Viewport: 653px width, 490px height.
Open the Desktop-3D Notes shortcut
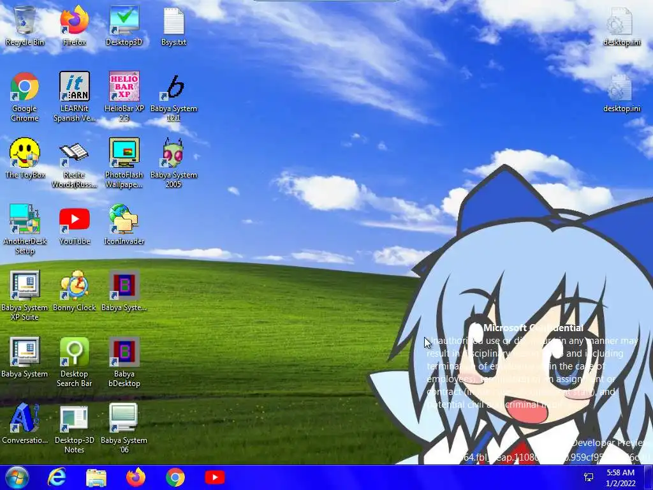pos(74,428)
